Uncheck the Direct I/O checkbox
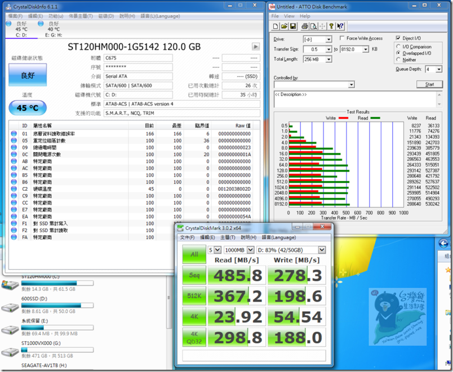 [x=398, y=38]
